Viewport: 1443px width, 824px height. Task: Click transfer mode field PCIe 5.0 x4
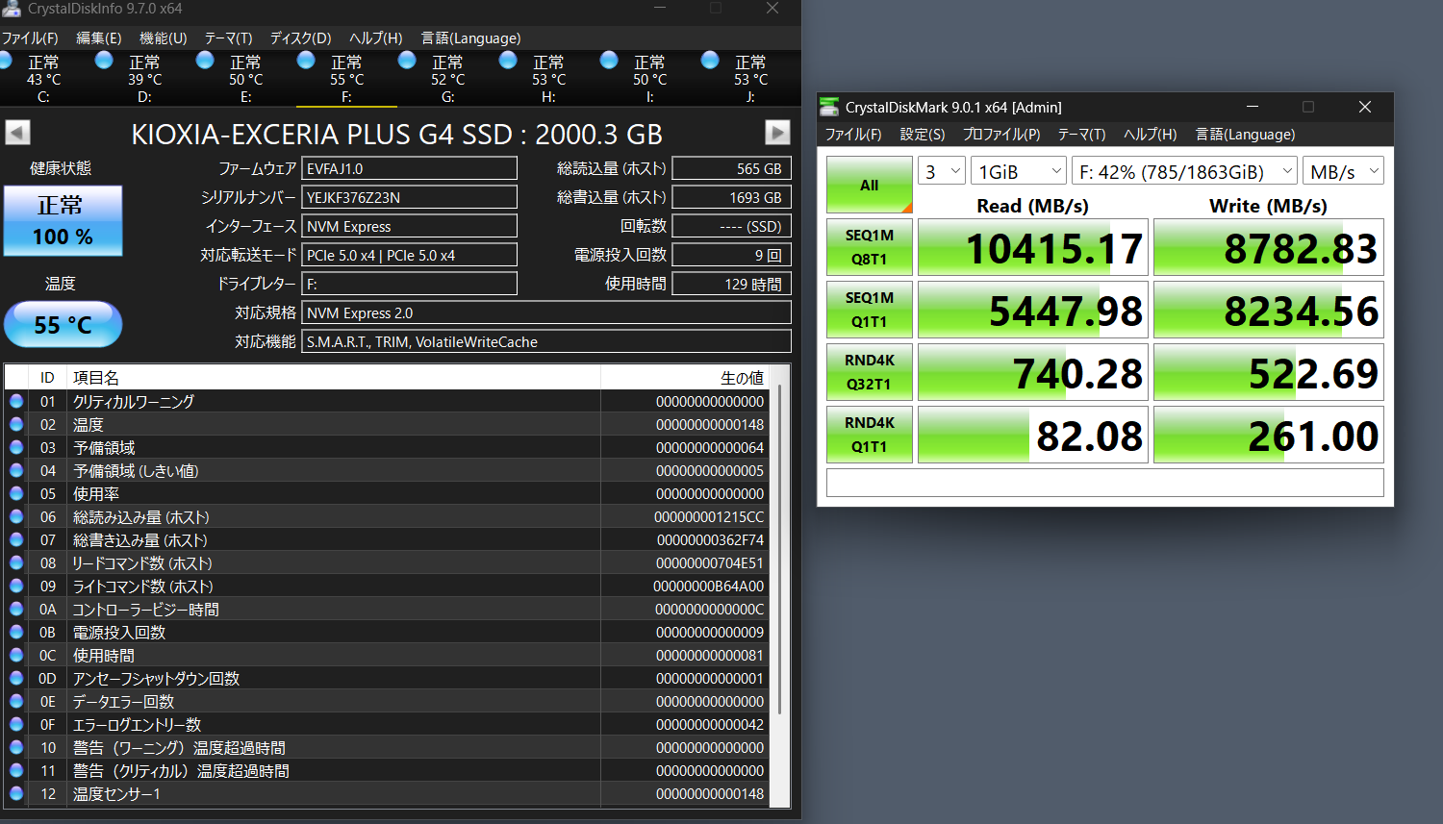click(x=409, y=255)
